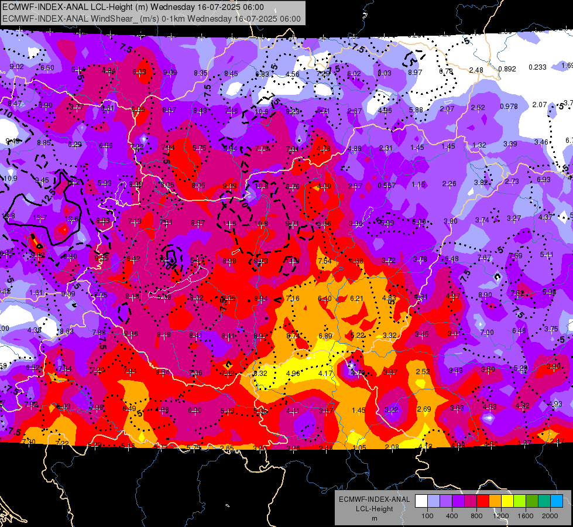Click the wind shear value 6.03
This screenshot has width=573, height=527.
tap(139, 72)
